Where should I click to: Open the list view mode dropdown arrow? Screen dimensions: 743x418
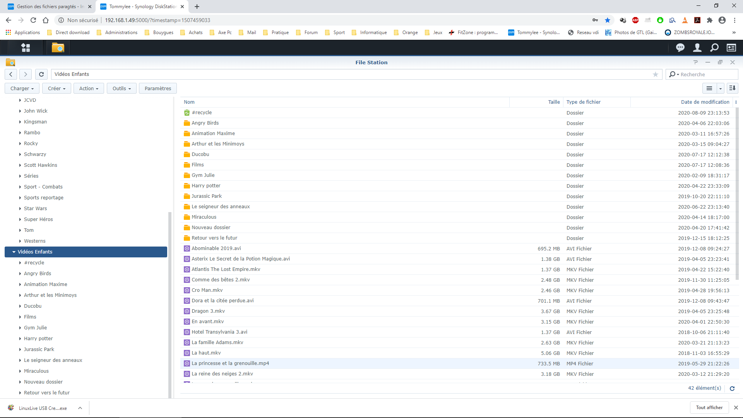tap(720, 88)
